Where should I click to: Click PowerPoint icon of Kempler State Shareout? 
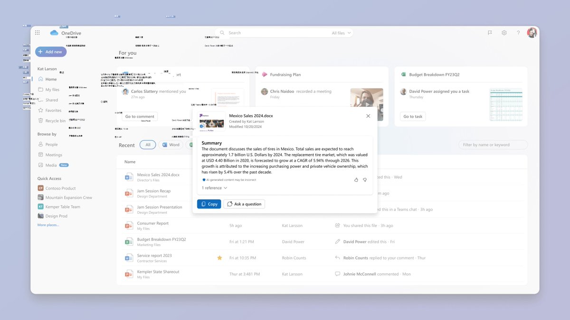pos(129,274)
